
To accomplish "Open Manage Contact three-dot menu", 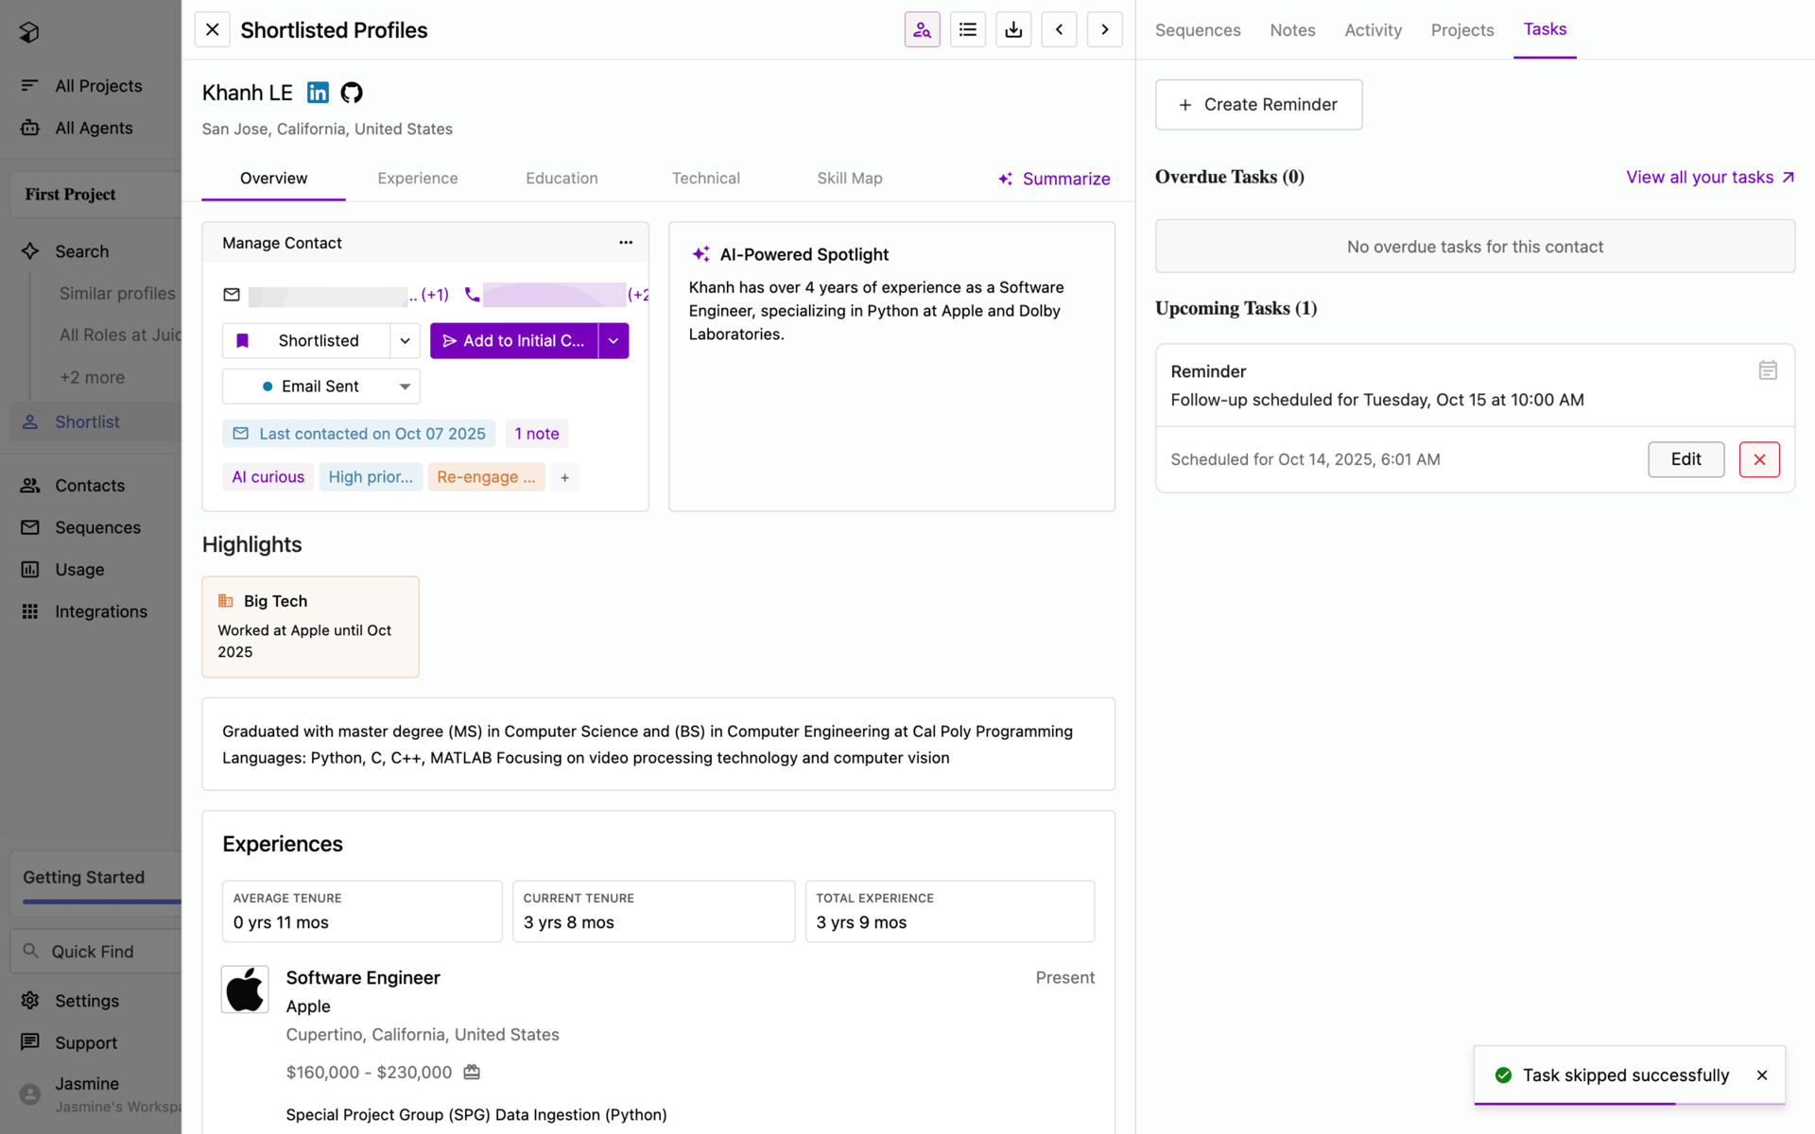I will [626, 243].
